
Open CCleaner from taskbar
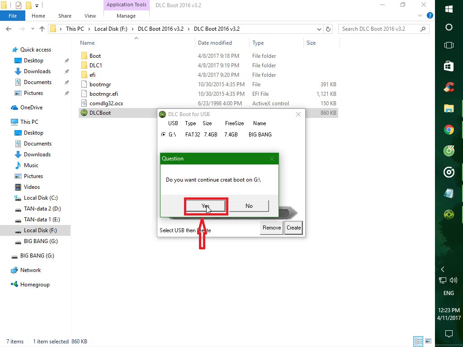(x=449, y=87)
